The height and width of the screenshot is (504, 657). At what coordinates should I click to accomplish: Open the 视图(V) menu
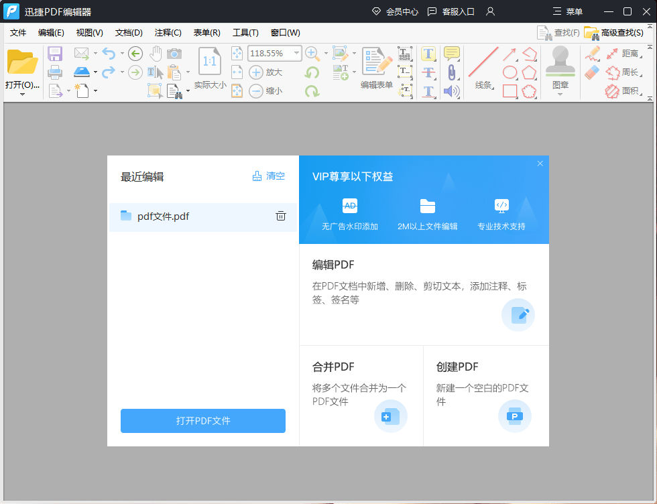tap(90, 33)
